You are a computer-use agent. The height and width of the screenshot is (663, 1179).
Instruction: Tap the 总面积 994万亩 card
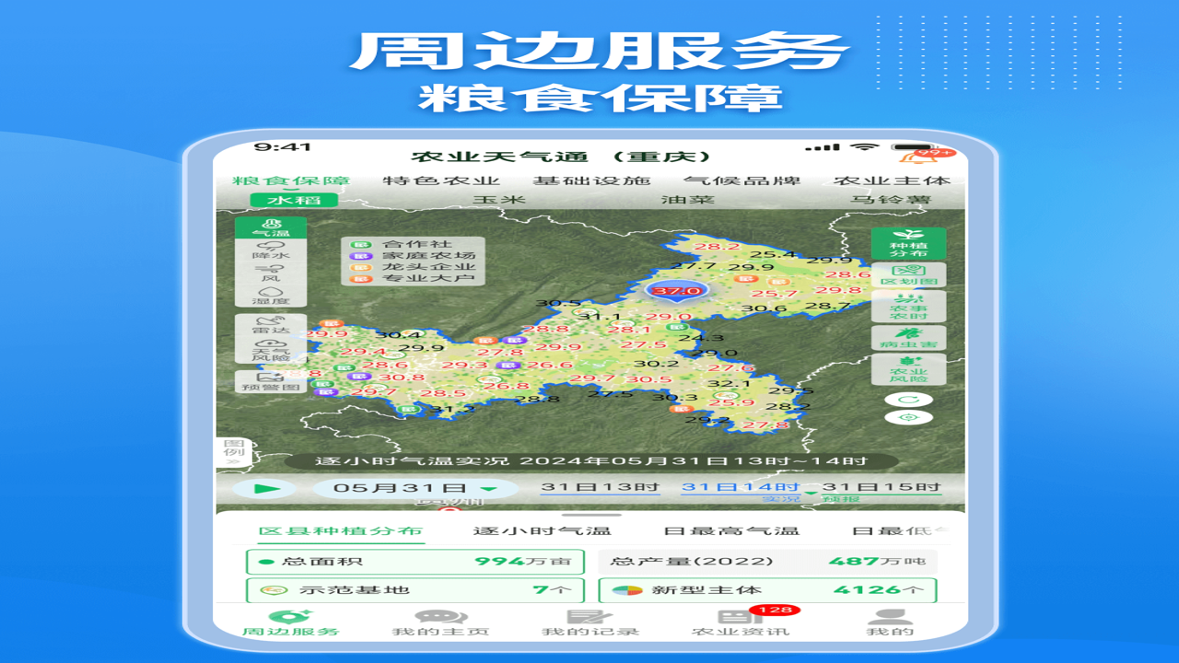click(x=415, y=561)
